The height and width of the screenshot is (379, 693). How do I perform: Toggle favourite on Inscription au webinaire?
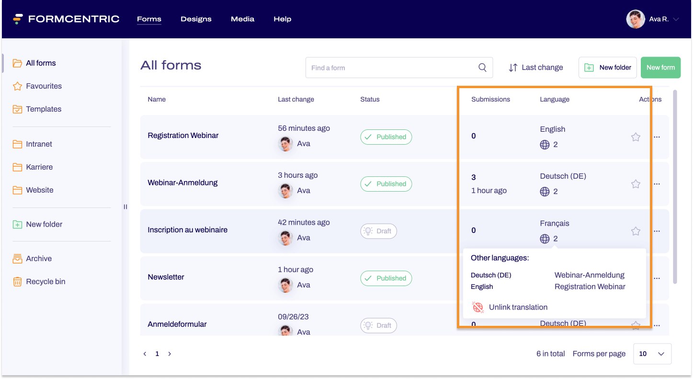coord(636,231)
